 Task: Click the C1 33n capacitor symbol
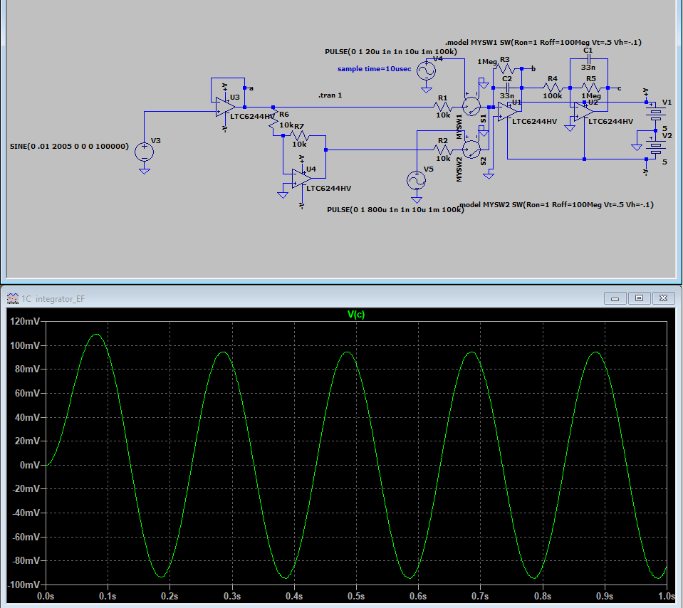point(588,58)
